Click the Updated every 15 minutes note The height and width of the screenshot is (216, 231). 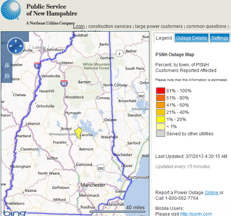click(183, 167)
